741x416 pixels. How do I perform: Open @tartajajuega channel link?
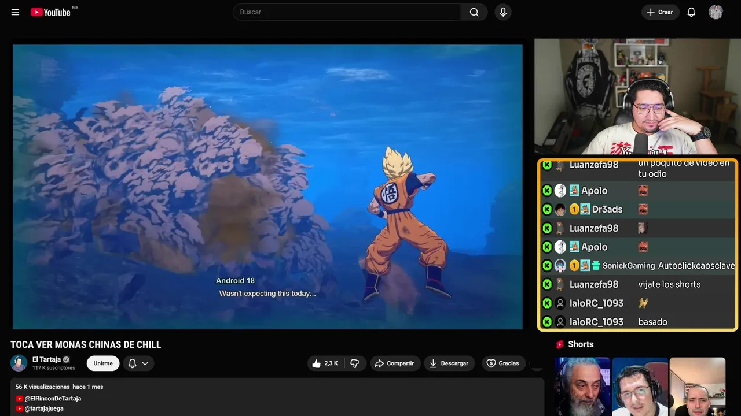tap(44, 408)
